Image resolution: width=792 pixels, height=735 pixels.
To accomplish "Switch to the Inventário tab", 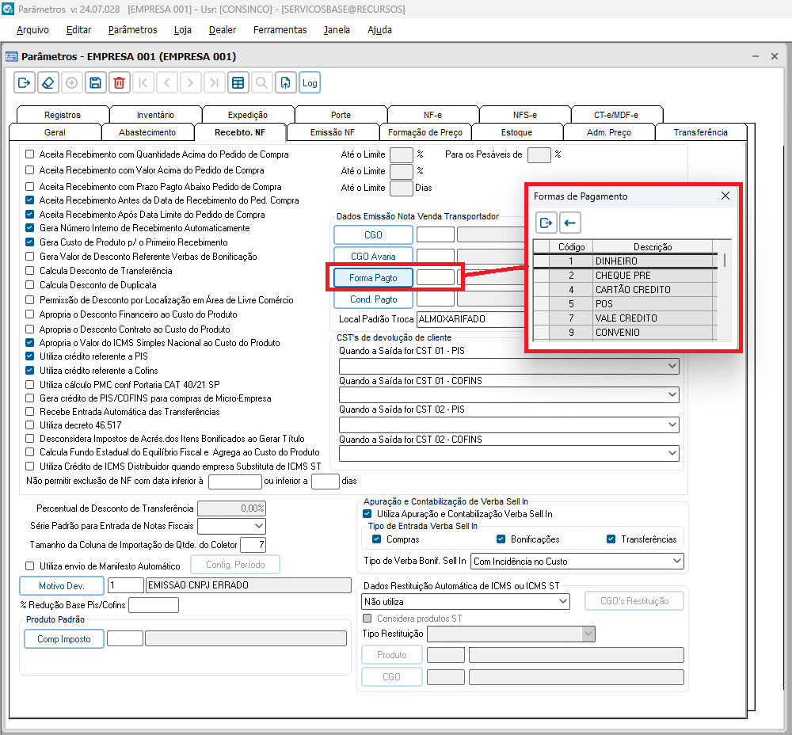I will (155, 115).
